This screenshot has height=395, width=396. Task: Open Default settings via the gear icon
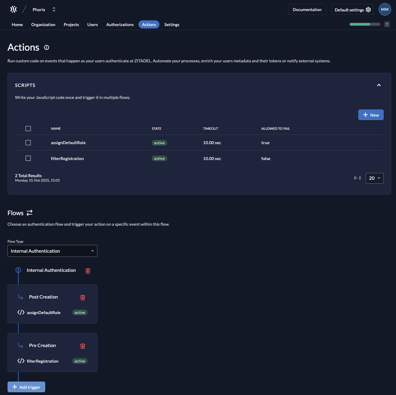tap(368, 9)
